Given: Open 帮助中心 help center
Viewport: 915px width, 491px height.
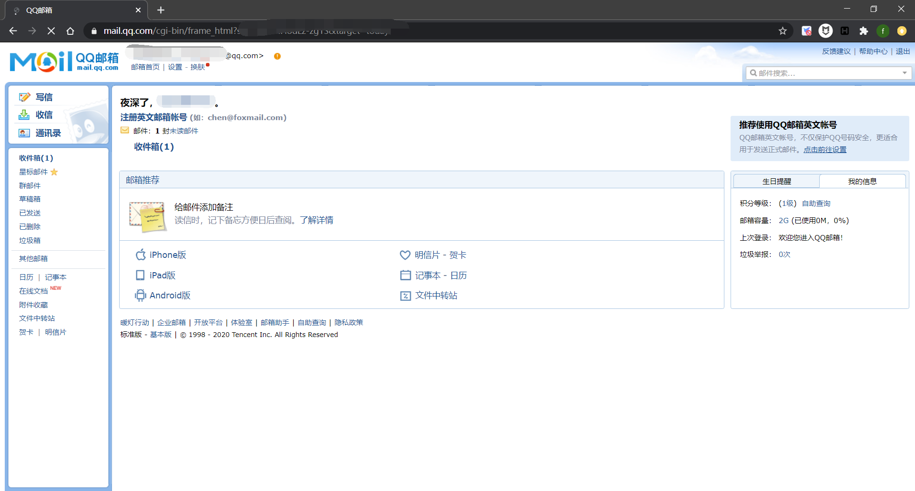Looking at the screenshot, I should tap(873, 51).
